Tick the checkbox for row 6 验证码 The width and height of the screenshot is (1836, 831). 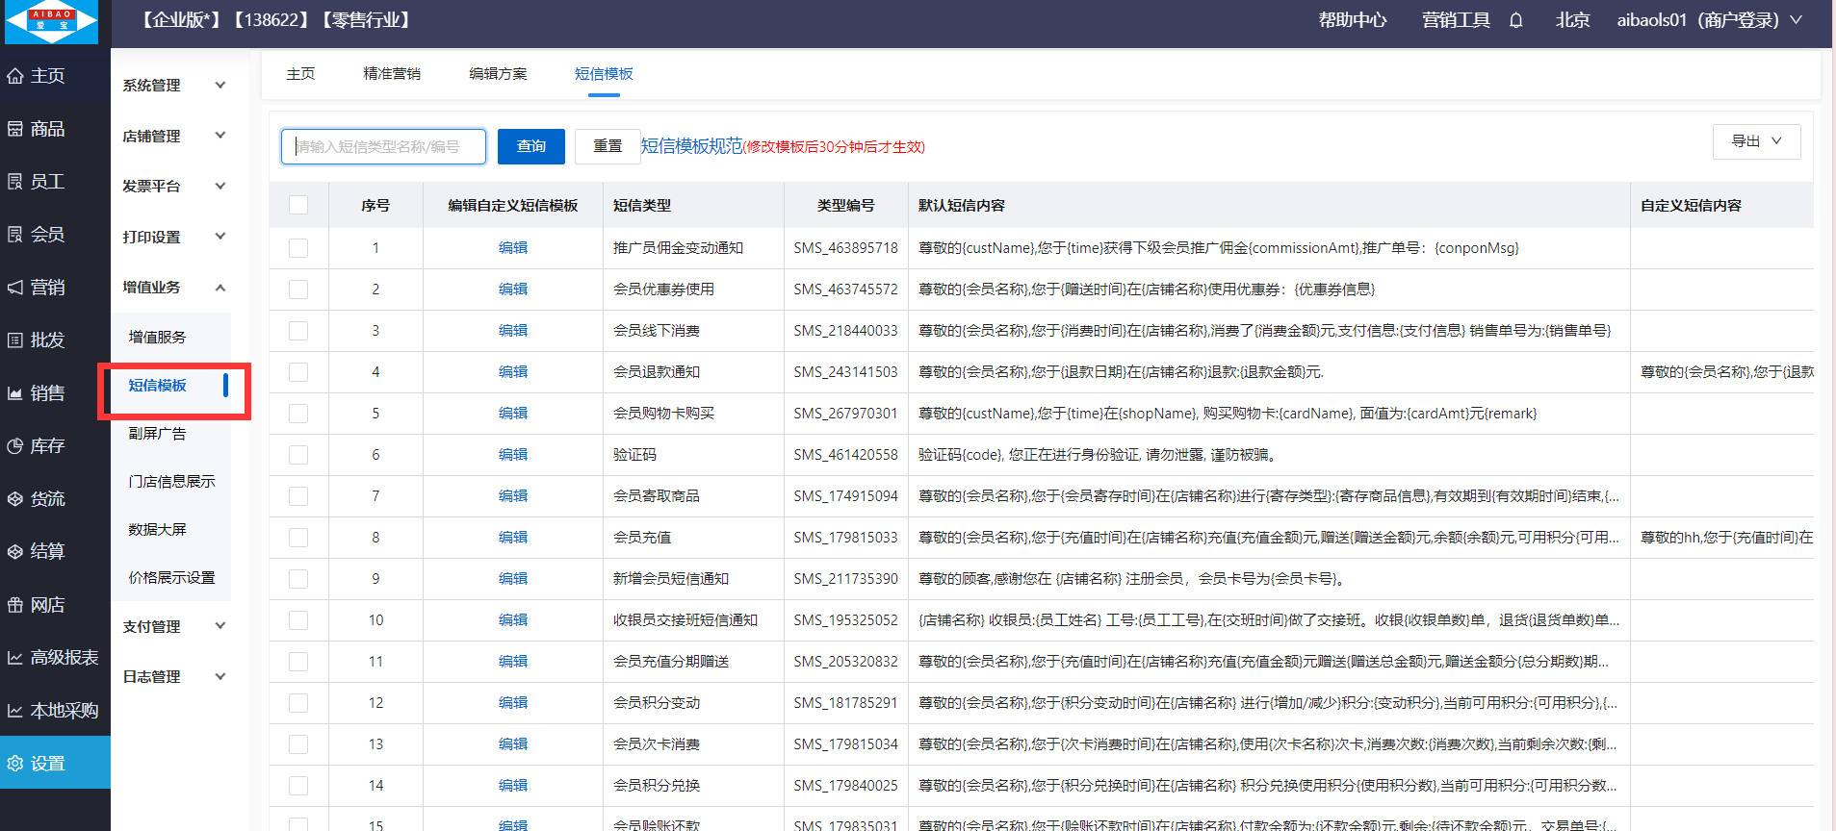[298, 455]
